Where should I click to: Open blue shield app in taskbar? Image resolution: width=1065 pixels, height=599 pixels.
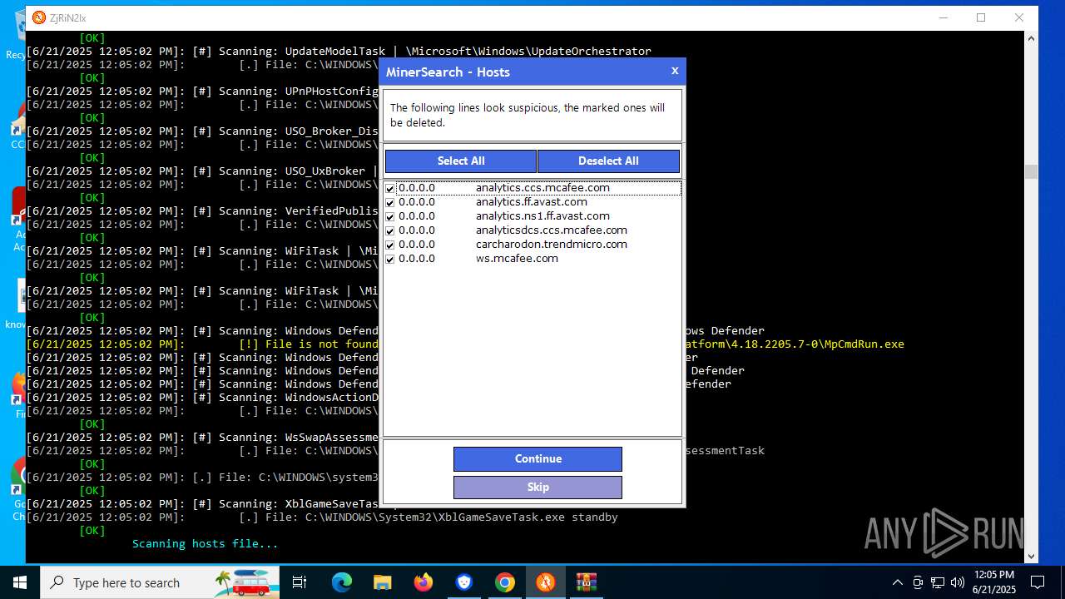point(463,582)
